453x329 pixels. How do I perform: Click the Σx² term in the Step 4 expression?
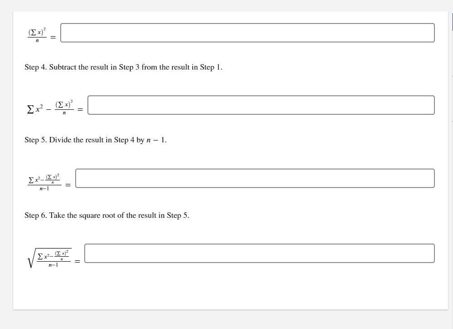[34, 108]
